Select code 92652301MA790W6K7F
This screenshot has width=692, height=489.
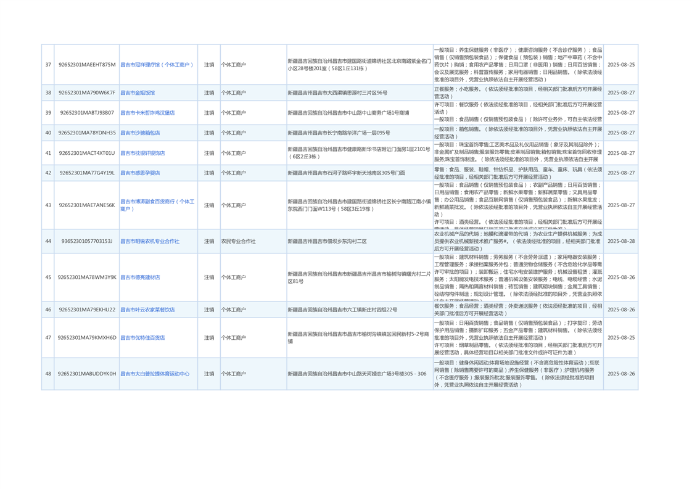coord(87,93)
